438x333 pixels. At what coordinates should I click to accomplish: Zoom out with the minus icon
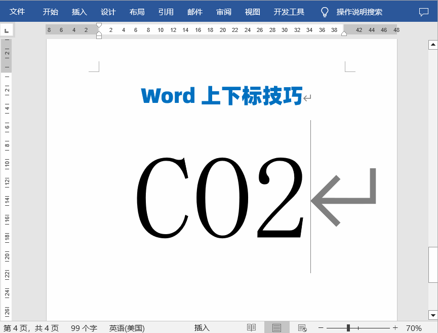pyautogui.click(x=321, y=327)
